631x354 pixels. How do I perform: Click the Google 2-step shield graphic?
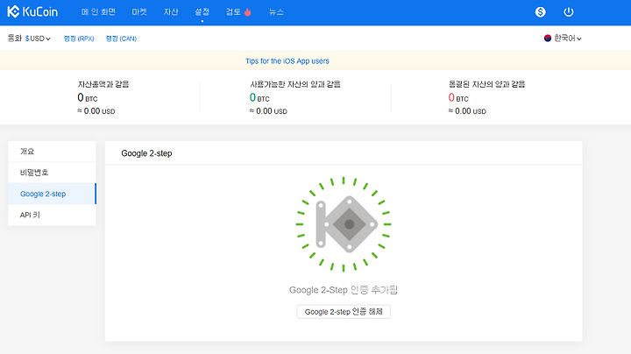pos(344,224)
